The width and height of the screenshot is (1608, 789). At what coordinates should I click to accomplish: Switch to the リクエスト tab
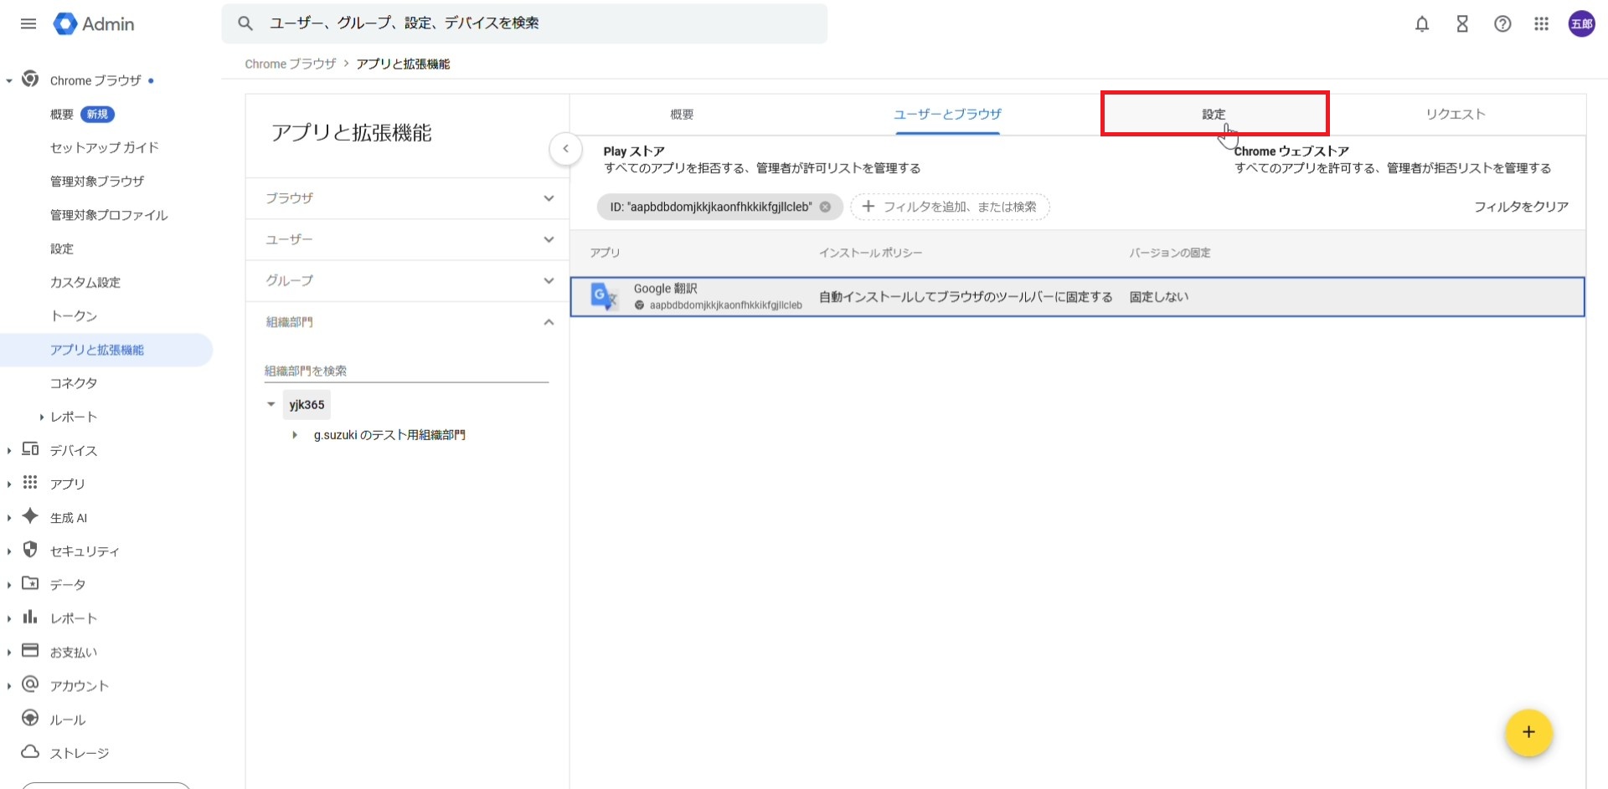[1455, 115]
